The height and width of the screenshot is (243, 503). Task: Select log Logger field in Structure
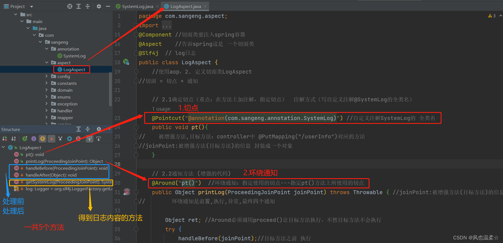tap(69, 189)
